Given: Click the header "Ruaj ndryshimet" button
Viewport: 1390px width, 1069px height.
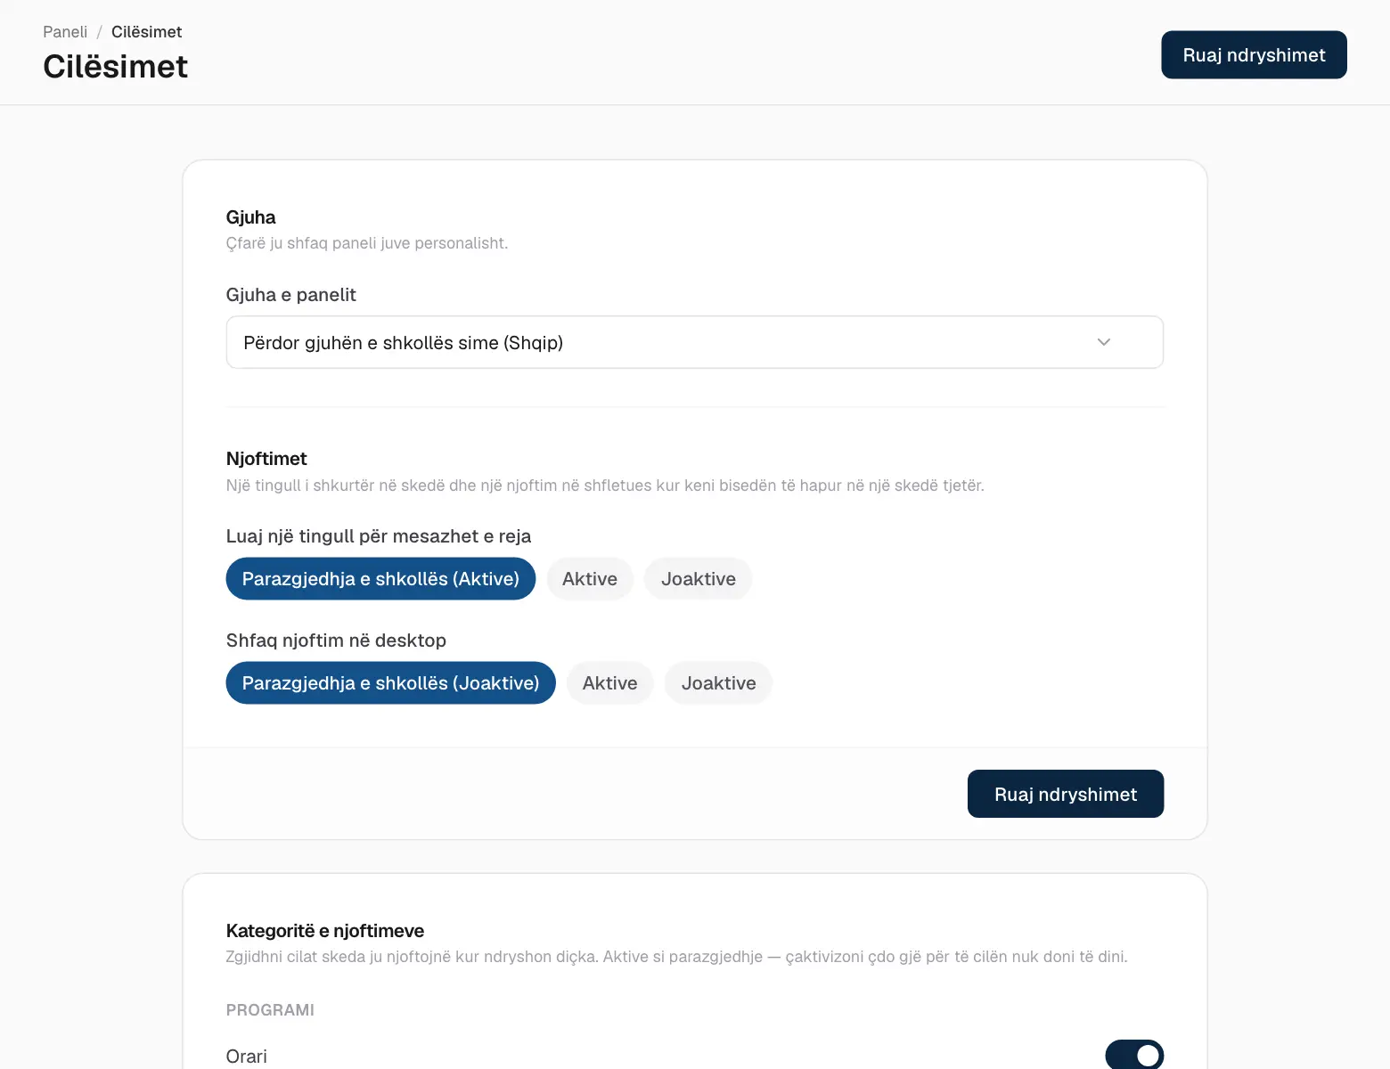Looking at the screenshot, I should tap(1254, 55).
